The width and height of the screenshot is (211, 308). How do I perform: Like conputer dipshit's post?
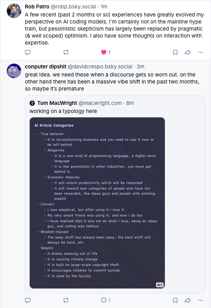(x=104, y=300)
